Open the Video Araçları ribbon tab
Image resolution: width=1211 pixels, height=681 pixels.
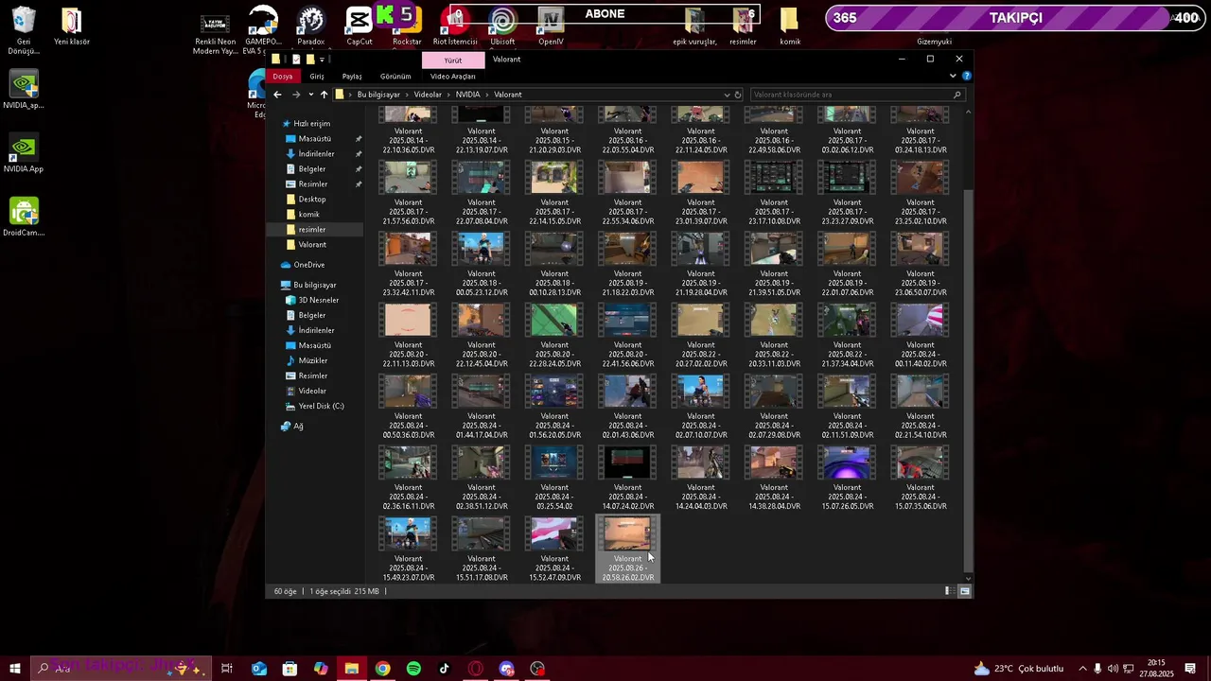452,77
